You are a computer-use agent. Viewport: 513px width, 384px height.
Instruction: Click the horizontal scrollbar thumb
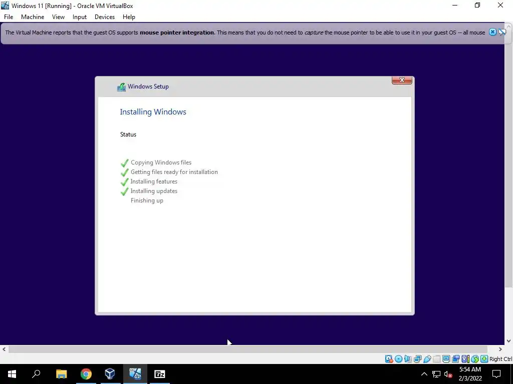[x=248, y=349]
